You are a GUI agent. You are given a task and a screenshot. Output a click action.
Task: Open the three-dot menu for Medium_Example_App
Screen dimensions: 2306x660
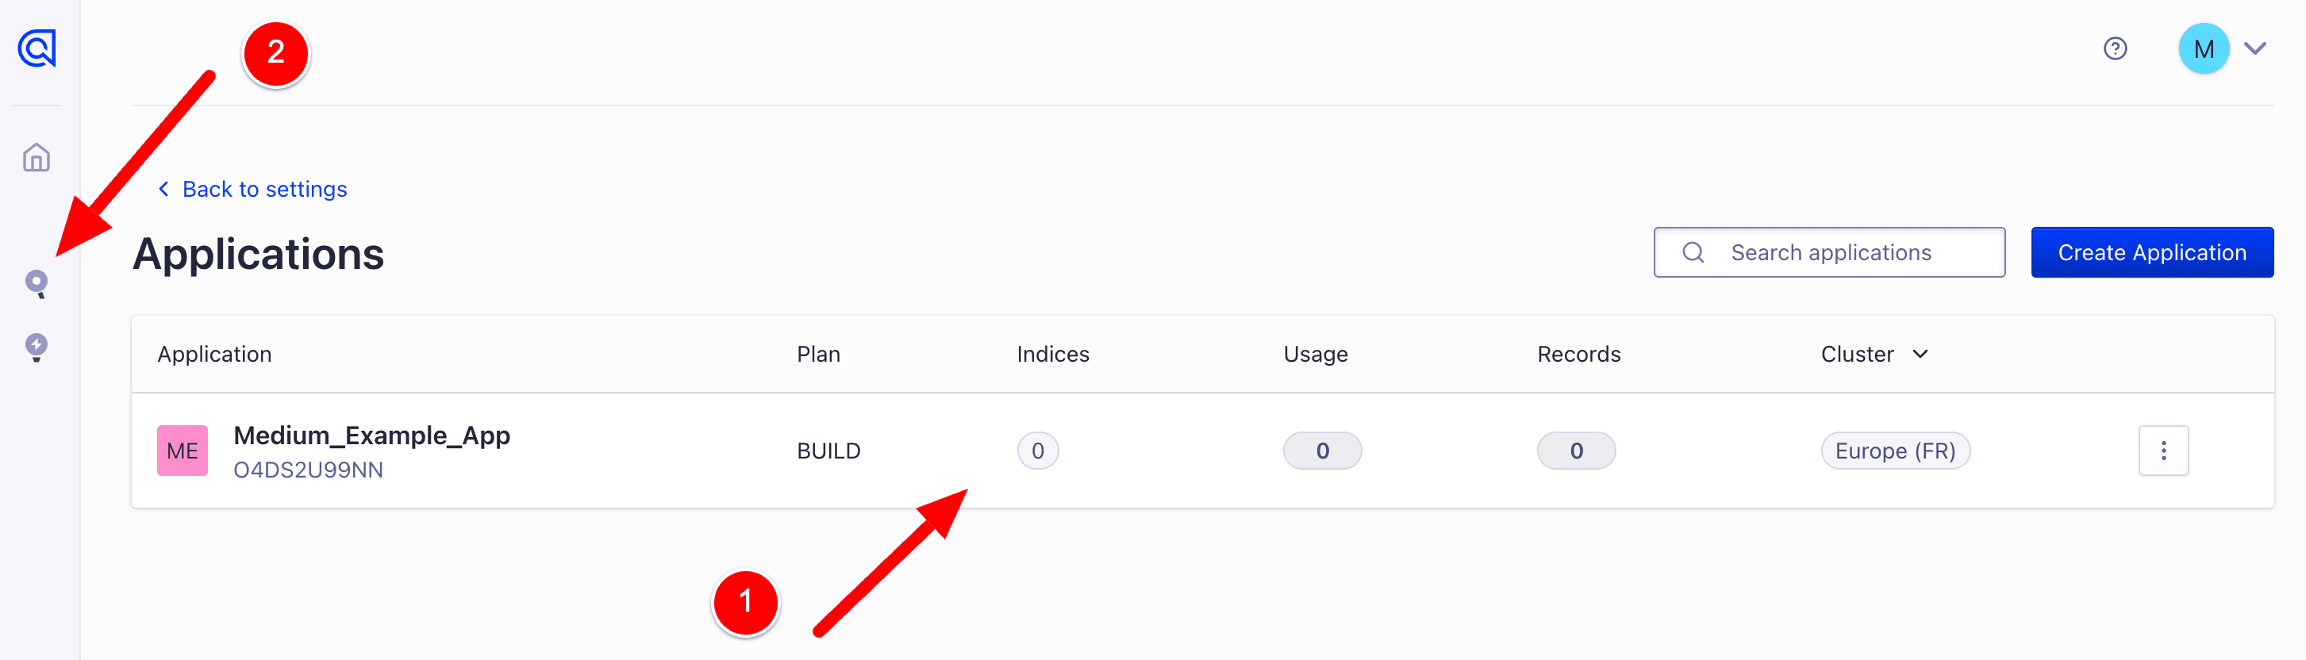coord(2163,451)
